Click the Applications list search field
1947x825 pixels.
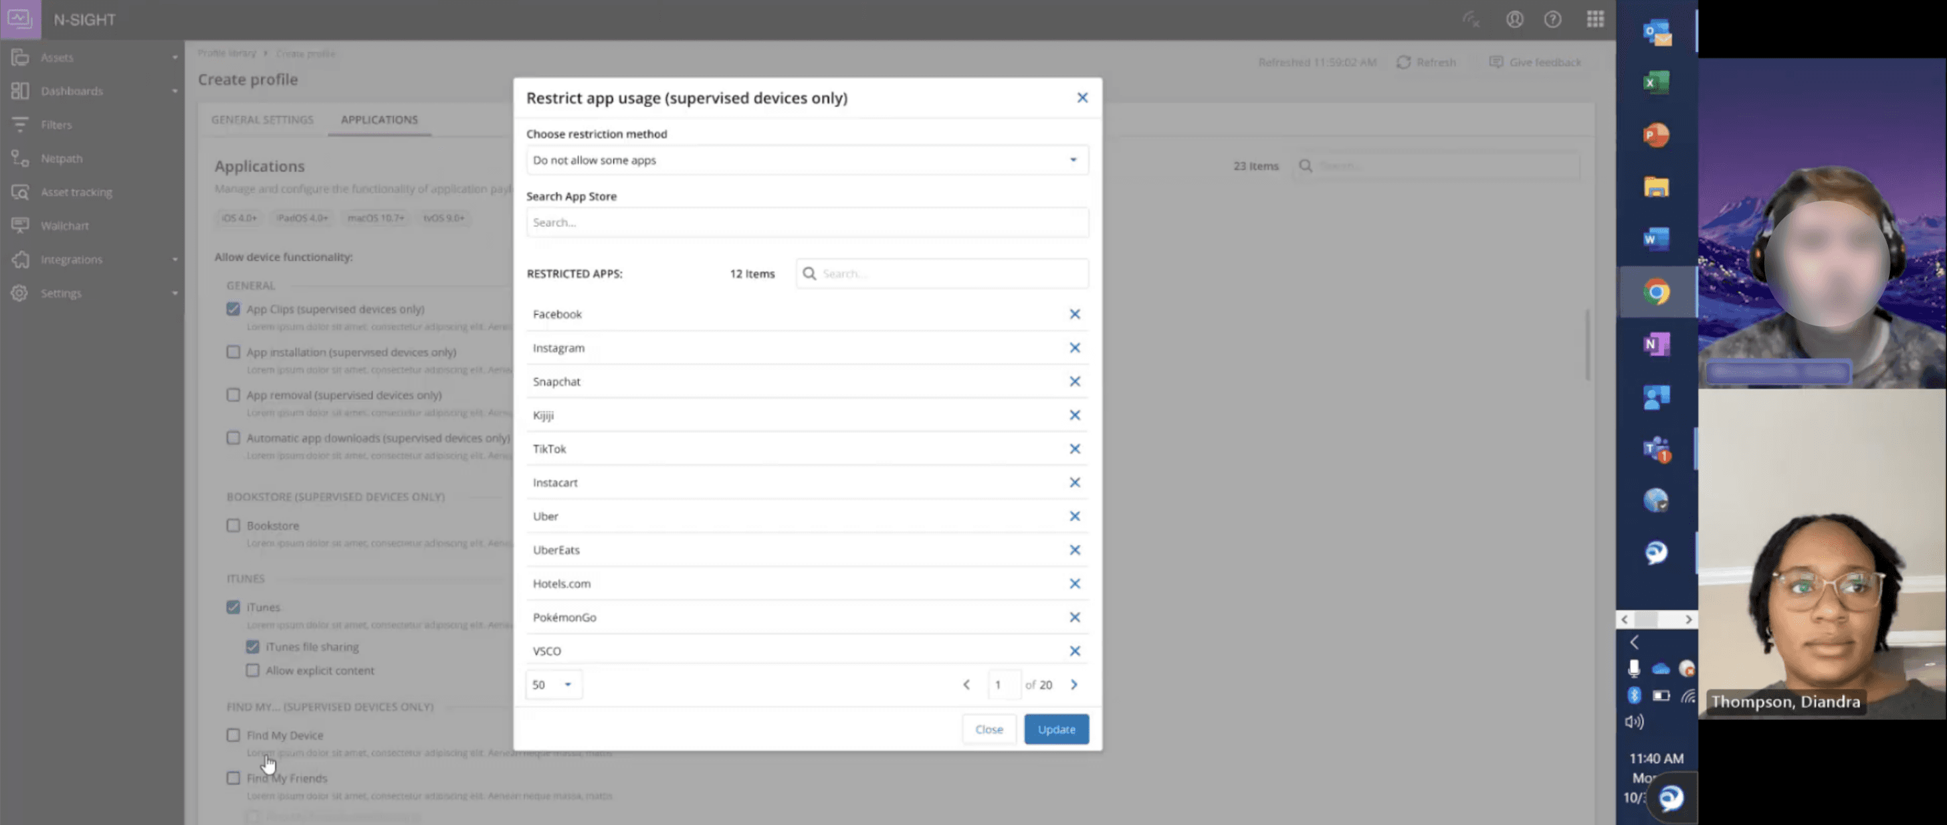pos(1435,165)
